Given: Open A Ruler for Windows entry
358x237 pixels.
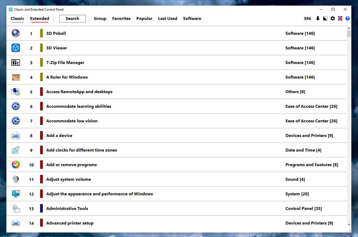Looking at the screenshot, I should coord(177,77).
